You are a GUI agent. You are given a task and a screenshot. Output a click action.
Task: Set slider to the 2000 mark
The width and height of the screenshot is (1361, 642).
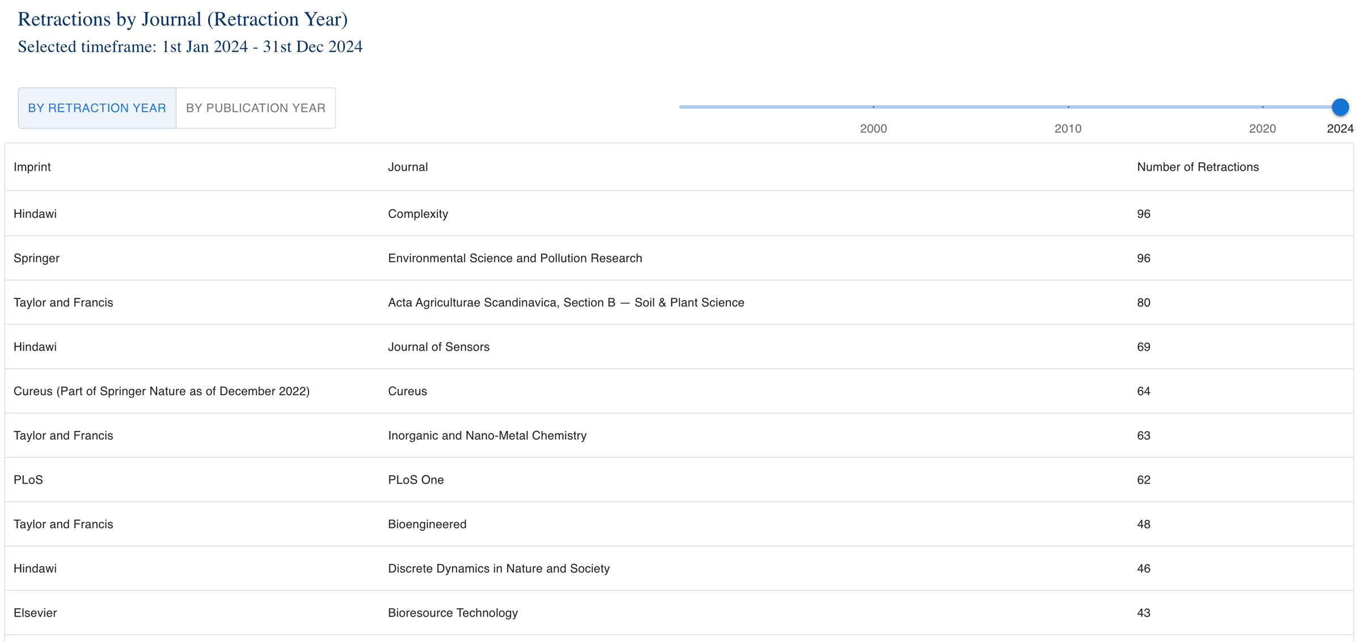873,107
